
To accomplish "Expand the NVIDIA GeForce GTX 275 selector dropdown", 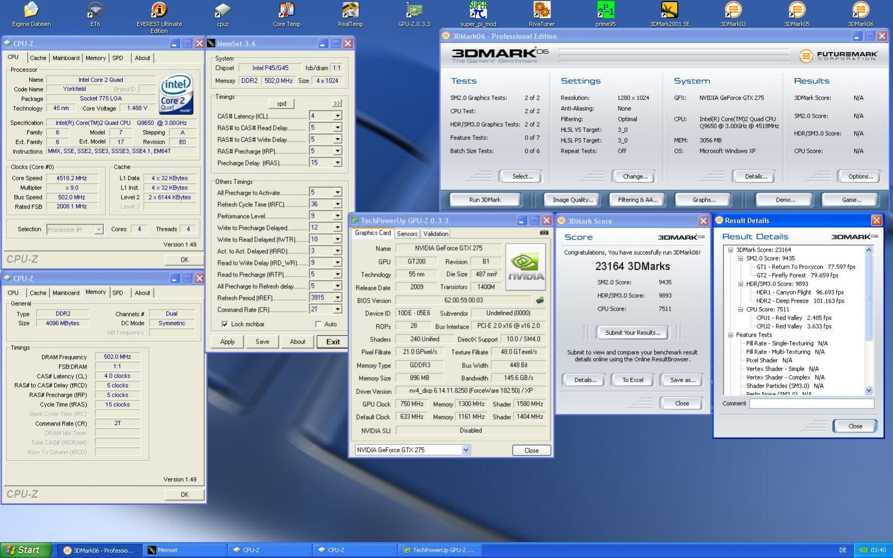I will 465,450.
